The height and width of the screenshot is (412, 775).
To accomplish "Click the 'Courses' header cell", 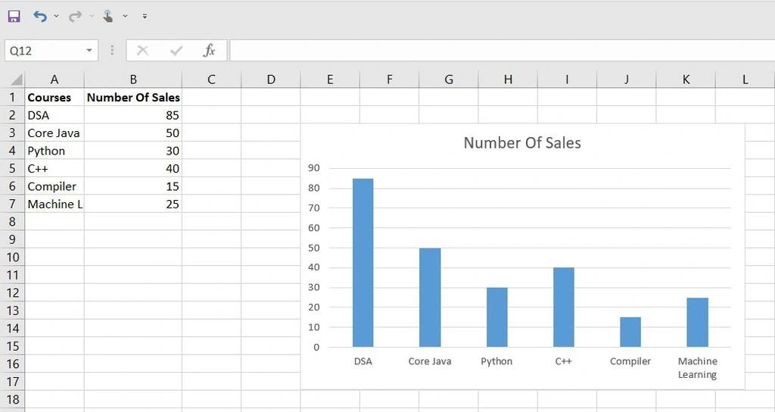I will point(54,97).
